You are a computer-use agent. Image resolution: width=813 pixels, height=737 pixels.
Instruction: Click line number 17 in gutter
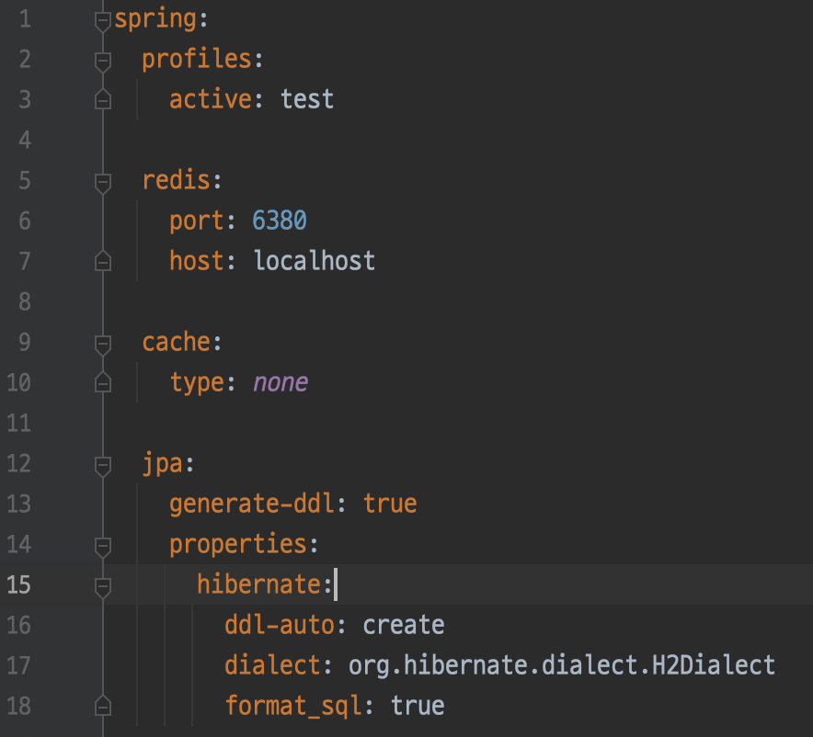[x=19, y=665]
